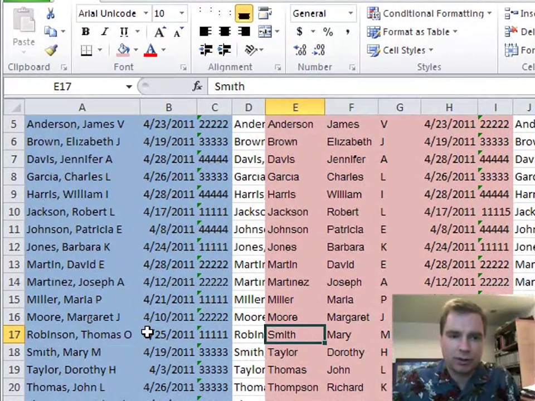Align text left
This screenshot has height=401, width=535.
(206, 32)
